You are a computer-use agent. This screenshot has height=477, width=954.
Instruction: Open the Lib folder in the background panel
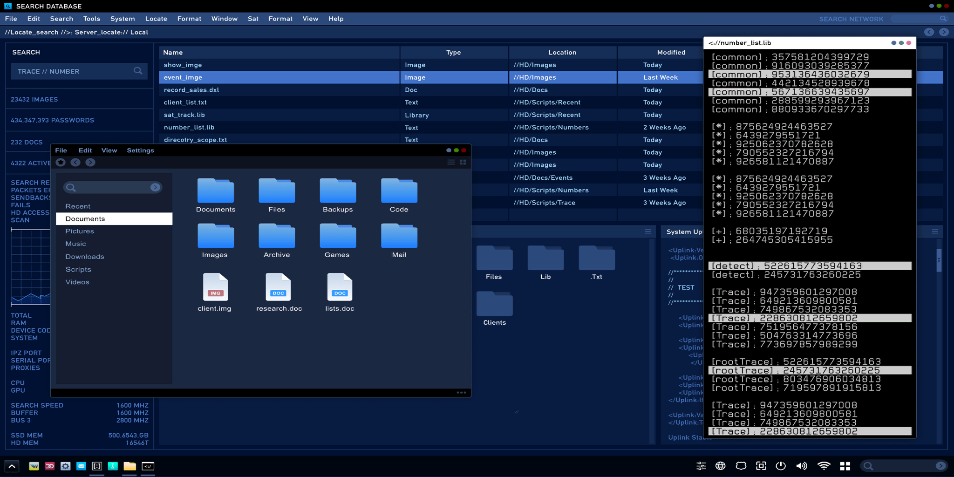(545, 263)
